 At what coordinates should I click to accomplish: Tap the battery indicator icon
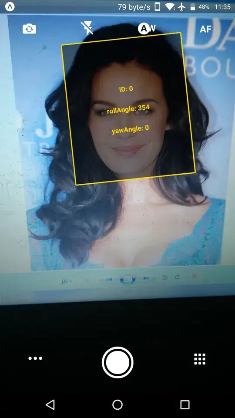(x=193, y=7)
